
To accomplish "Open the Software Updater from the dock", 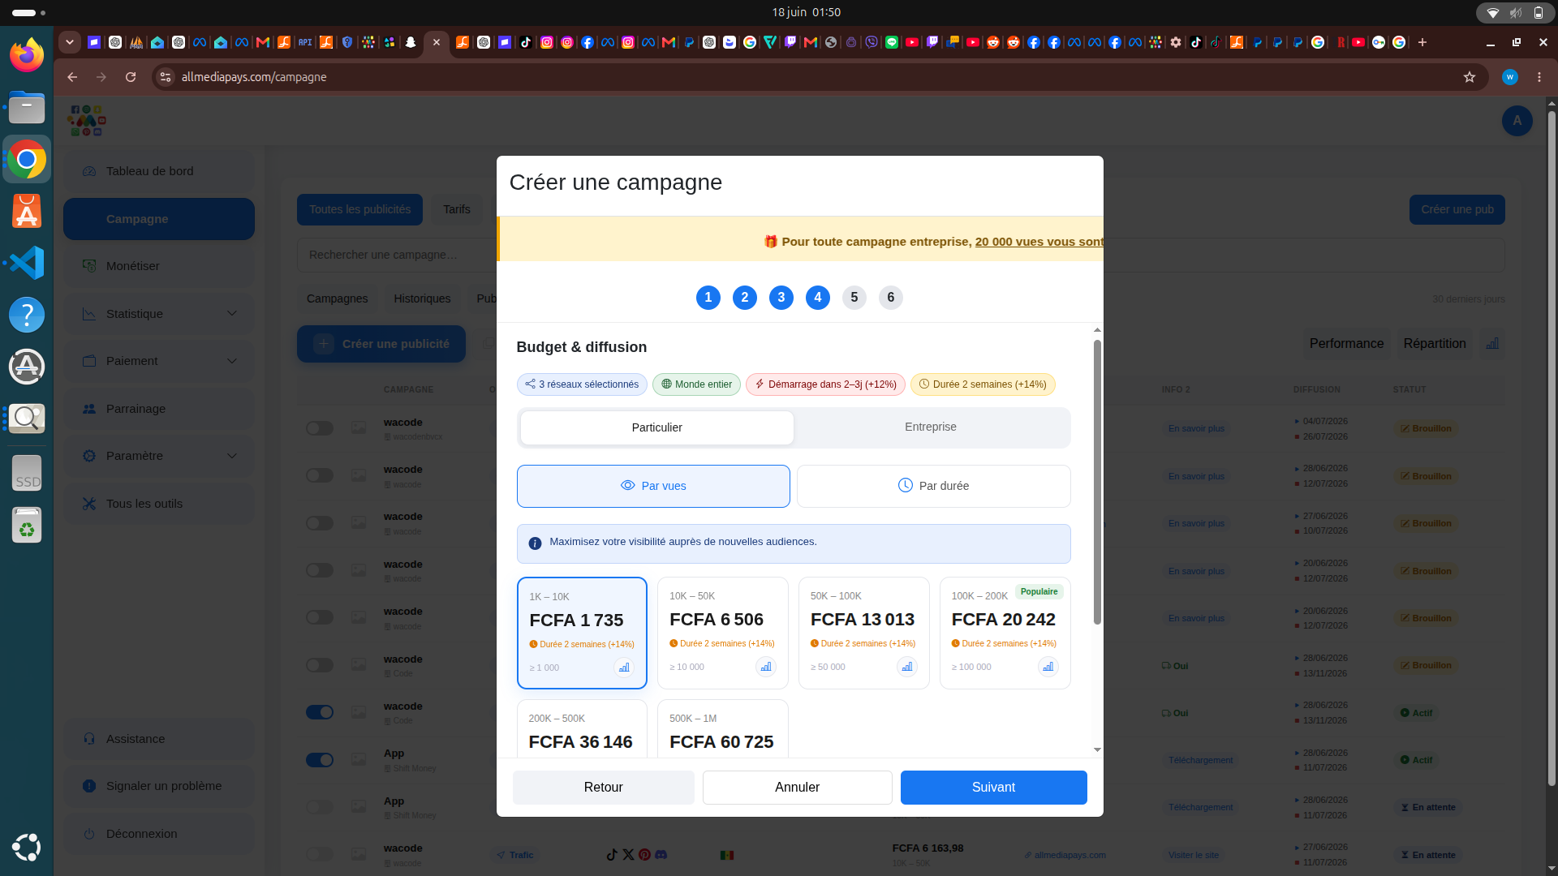I will click(27, 367).
